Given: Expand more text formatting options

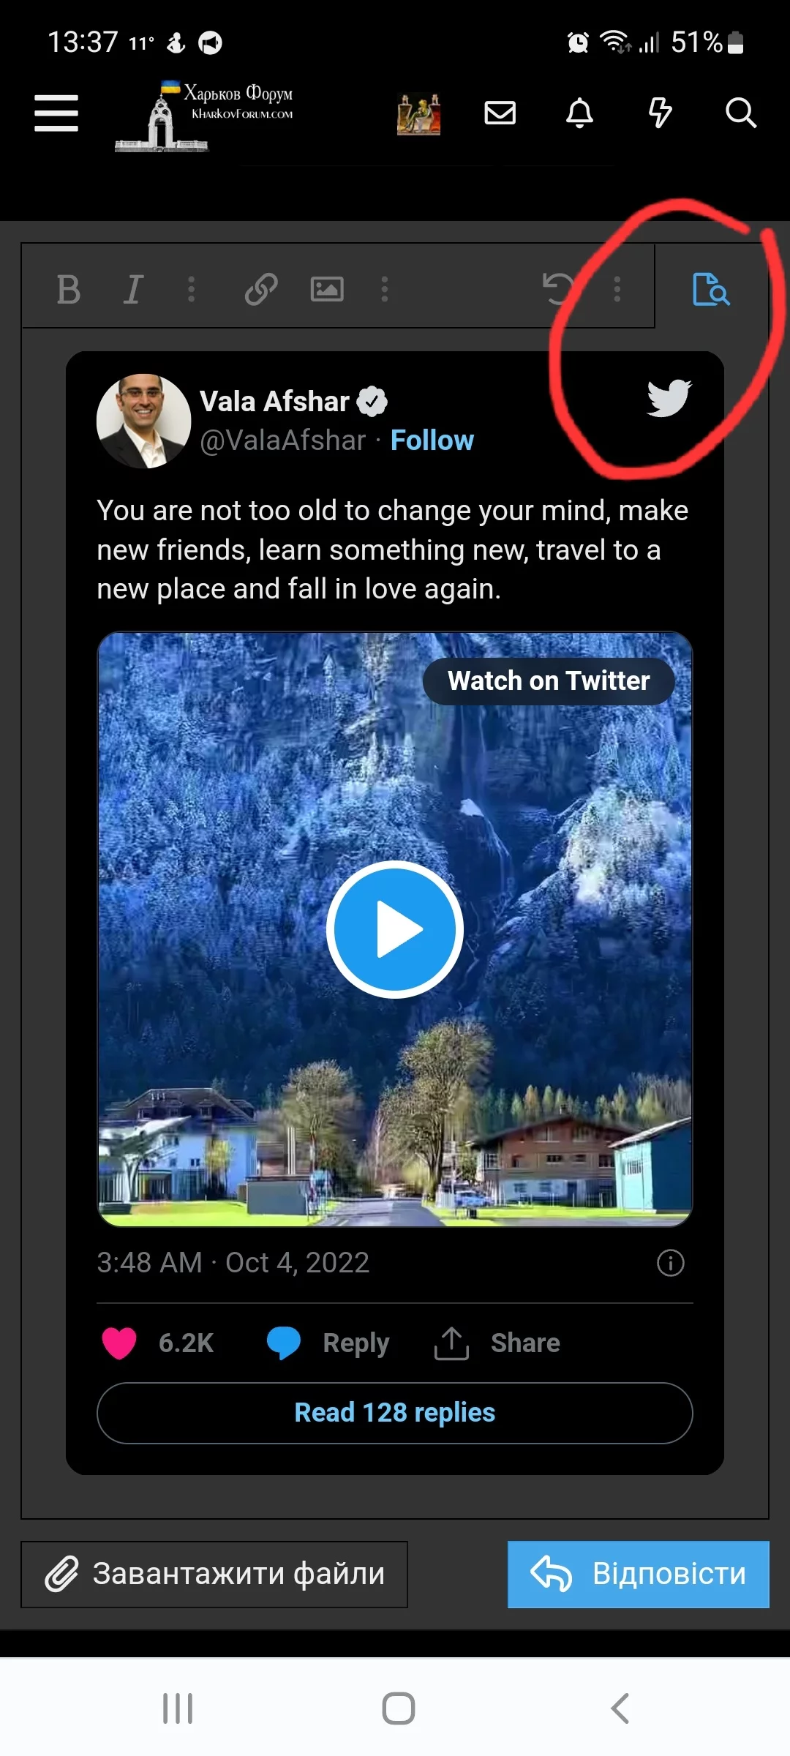Looking at the screenshot, I should point(192,289).
